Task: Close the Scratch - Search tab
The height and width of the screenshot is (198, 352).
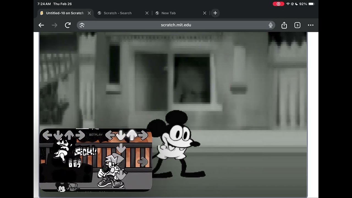Action: pos(147,13)
